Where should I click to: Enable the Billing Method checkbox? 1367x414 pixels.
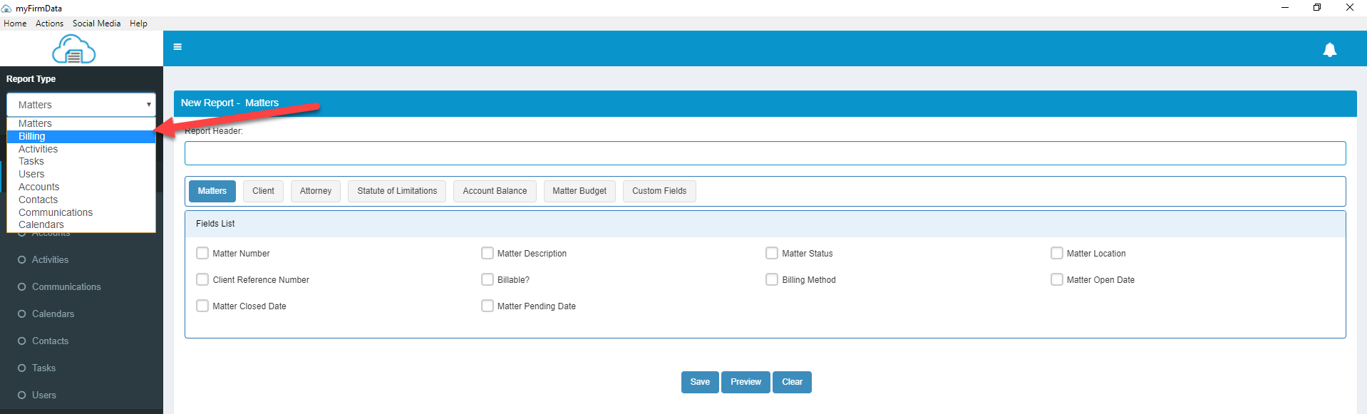click(772, 279)
